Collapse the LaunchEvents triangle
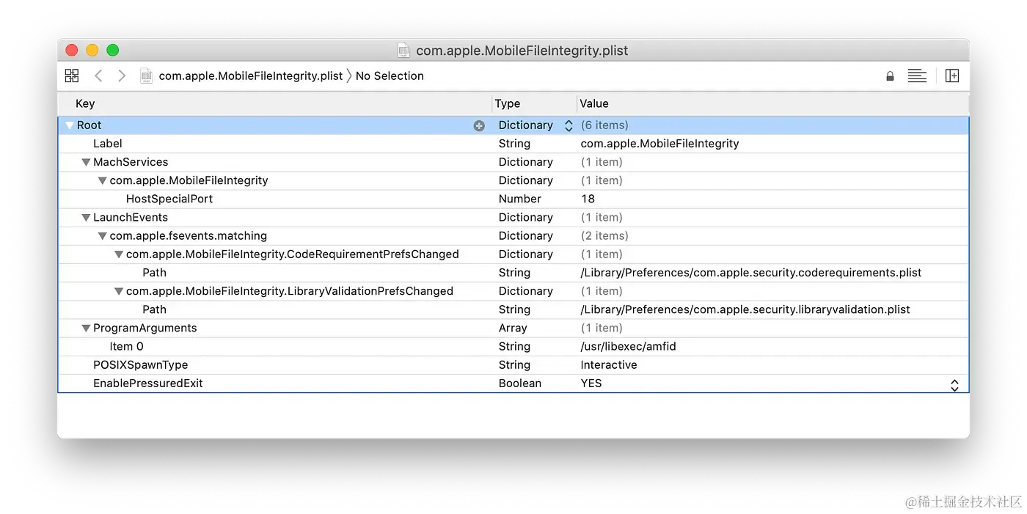Image resolution: width=1027 pixels, height=514 pixels. tap(86, 218)
